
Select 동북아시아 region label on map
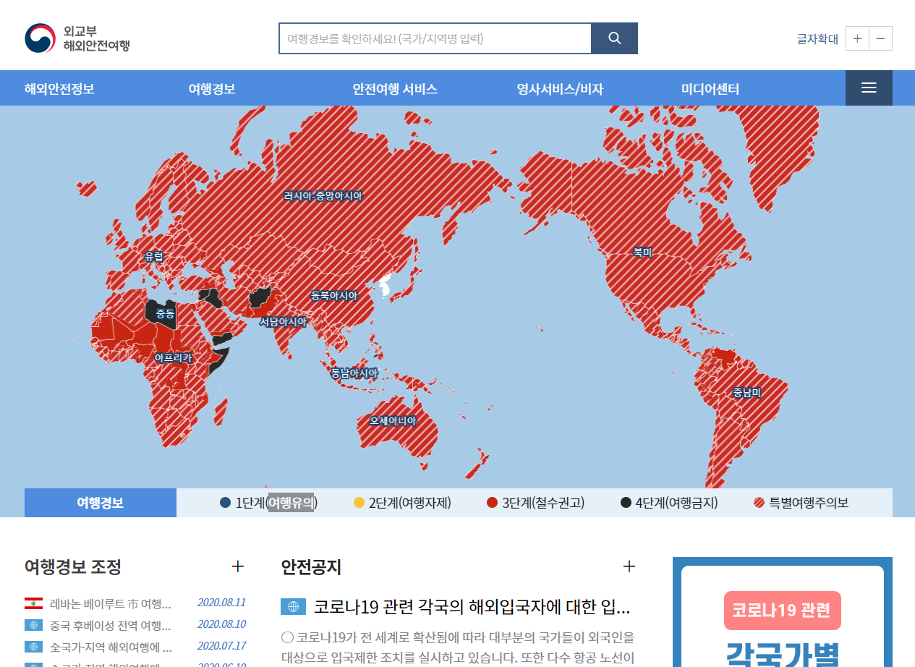pyautogui.click(x=334, y=296)
